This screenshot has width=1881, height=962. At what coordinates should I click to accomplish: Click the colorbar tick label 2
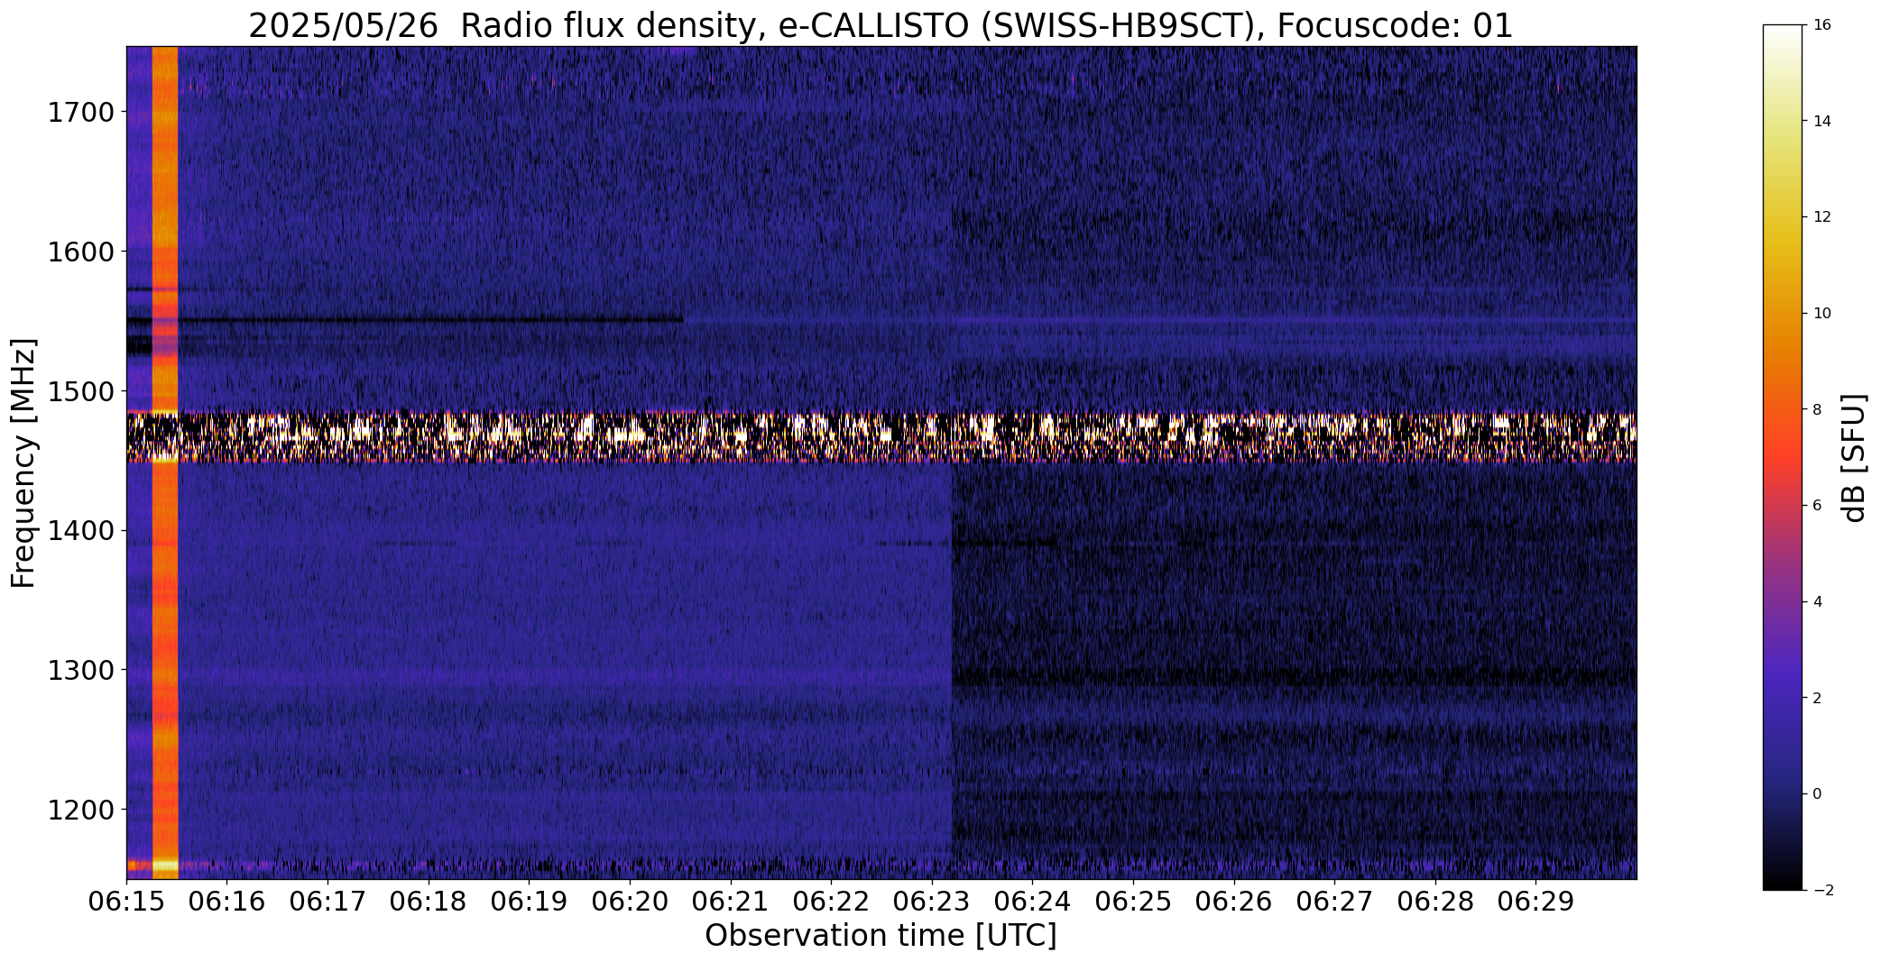(x=1817, y=698)
